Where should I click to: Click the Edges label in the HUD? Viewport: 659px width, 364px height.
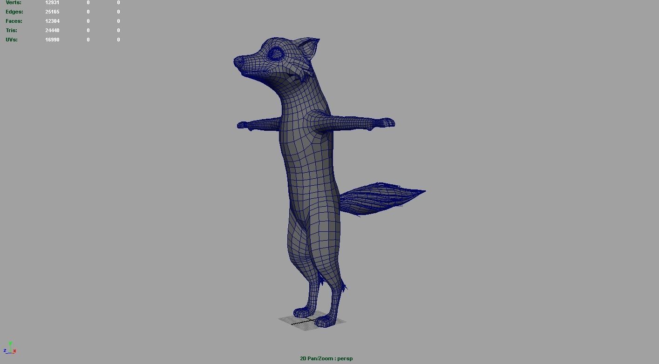tap(14, 12)
